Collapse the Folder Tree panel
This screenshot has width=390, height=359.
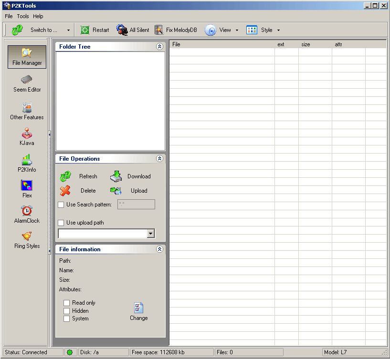160,46
